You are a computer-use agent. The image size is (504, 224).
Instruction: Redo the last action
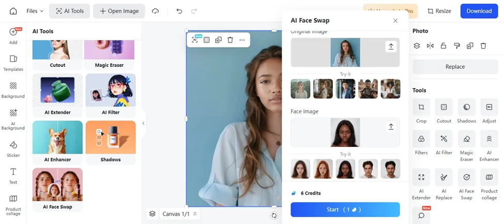tap(194, 11)
